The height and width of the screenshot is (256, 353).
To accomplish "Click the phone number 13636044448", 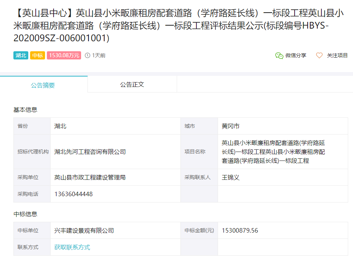I will coord(73,194).
